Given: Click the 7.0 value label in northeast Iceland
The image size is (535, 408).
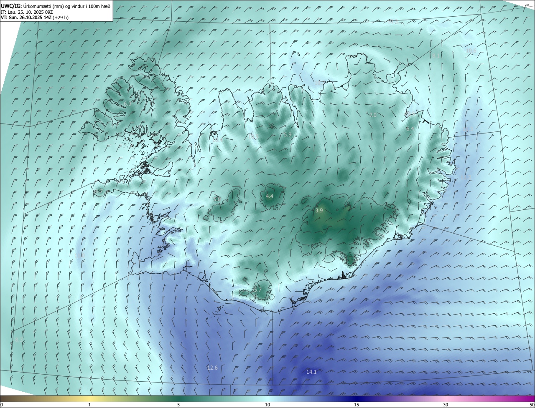Looking at the screenshot, I should [x=373, y=115].
